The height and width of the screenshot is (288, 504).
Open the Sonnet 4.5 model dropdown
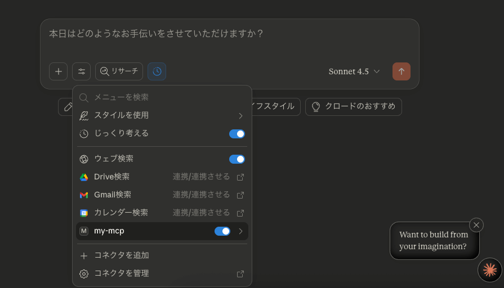pos(354,71)
